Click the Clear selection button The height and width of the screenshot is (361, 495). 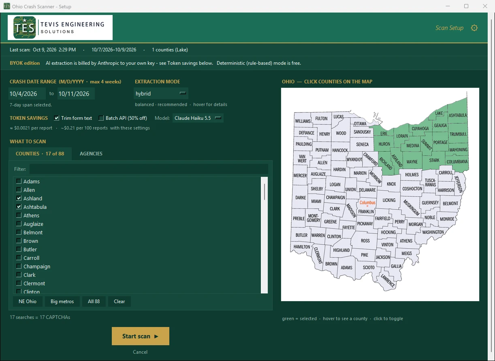pos(119,302)
